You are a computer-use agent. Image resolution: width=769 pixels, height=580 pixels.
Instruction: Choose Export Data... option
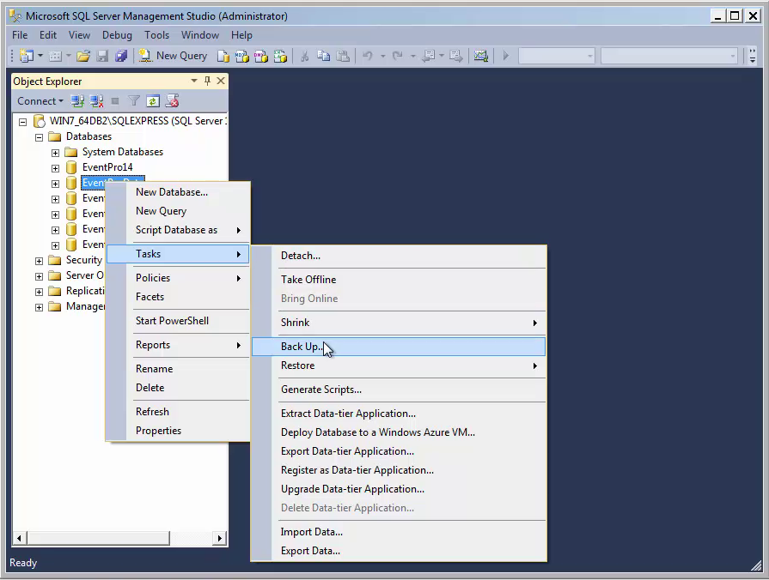point(398,551)
